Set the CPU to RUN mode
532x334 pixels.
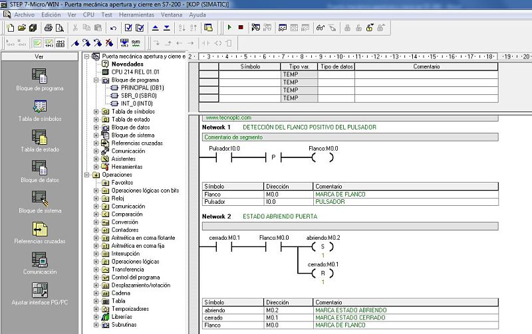[x=229, y=27]
